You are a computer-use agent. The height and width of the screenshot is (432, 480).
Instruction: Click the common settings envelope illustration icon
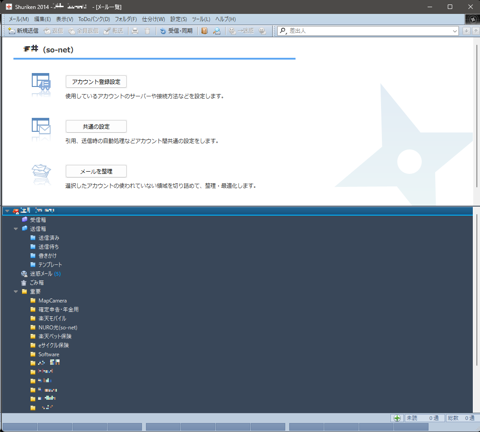(41, 126)
